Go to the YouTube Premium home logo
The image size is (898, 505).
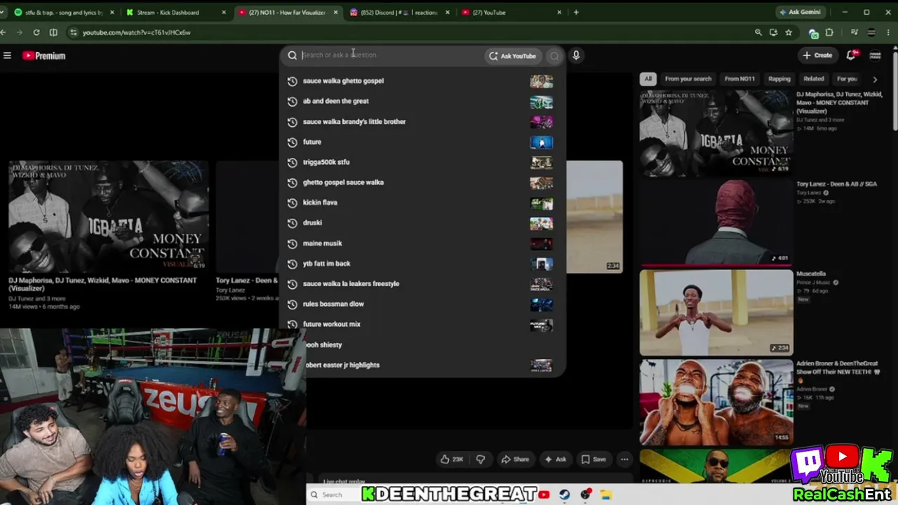tap(43, 55)
